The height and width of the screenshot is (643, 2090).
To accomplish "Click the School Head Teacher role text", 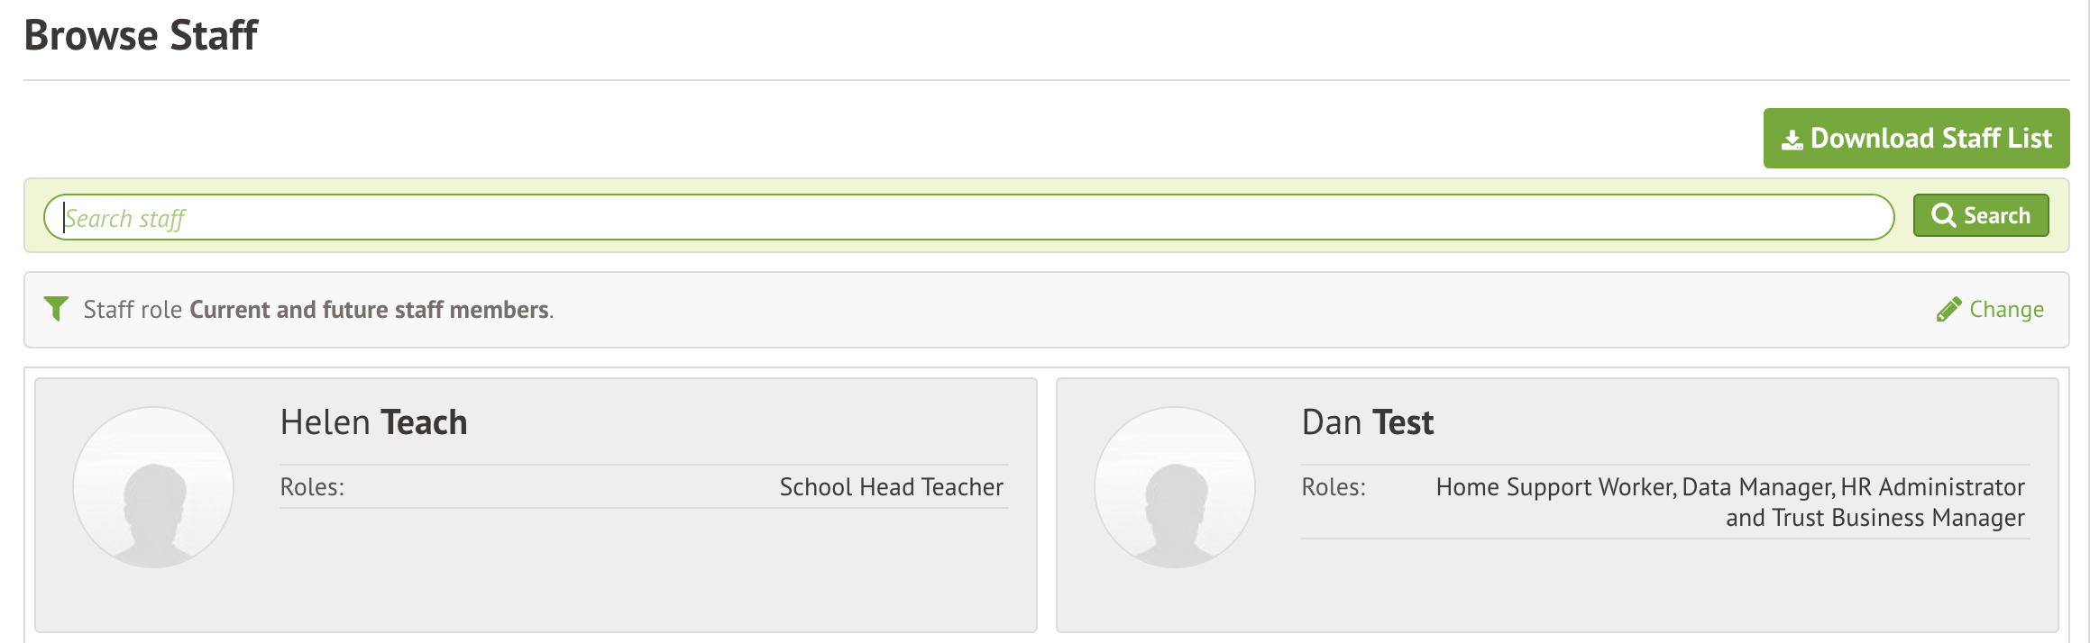I will 891,487.
